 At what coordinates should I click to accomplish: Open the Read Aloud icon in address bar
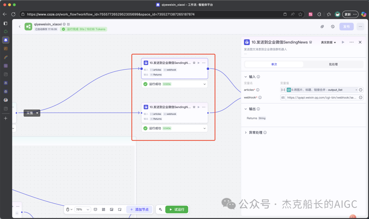[x=292, y=14]
